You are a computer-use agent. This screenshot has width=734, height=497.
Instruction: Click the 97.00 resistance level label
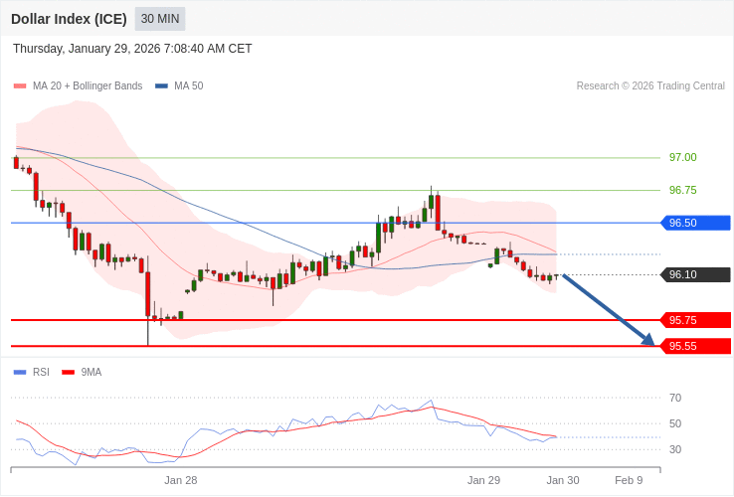point(683,157)
